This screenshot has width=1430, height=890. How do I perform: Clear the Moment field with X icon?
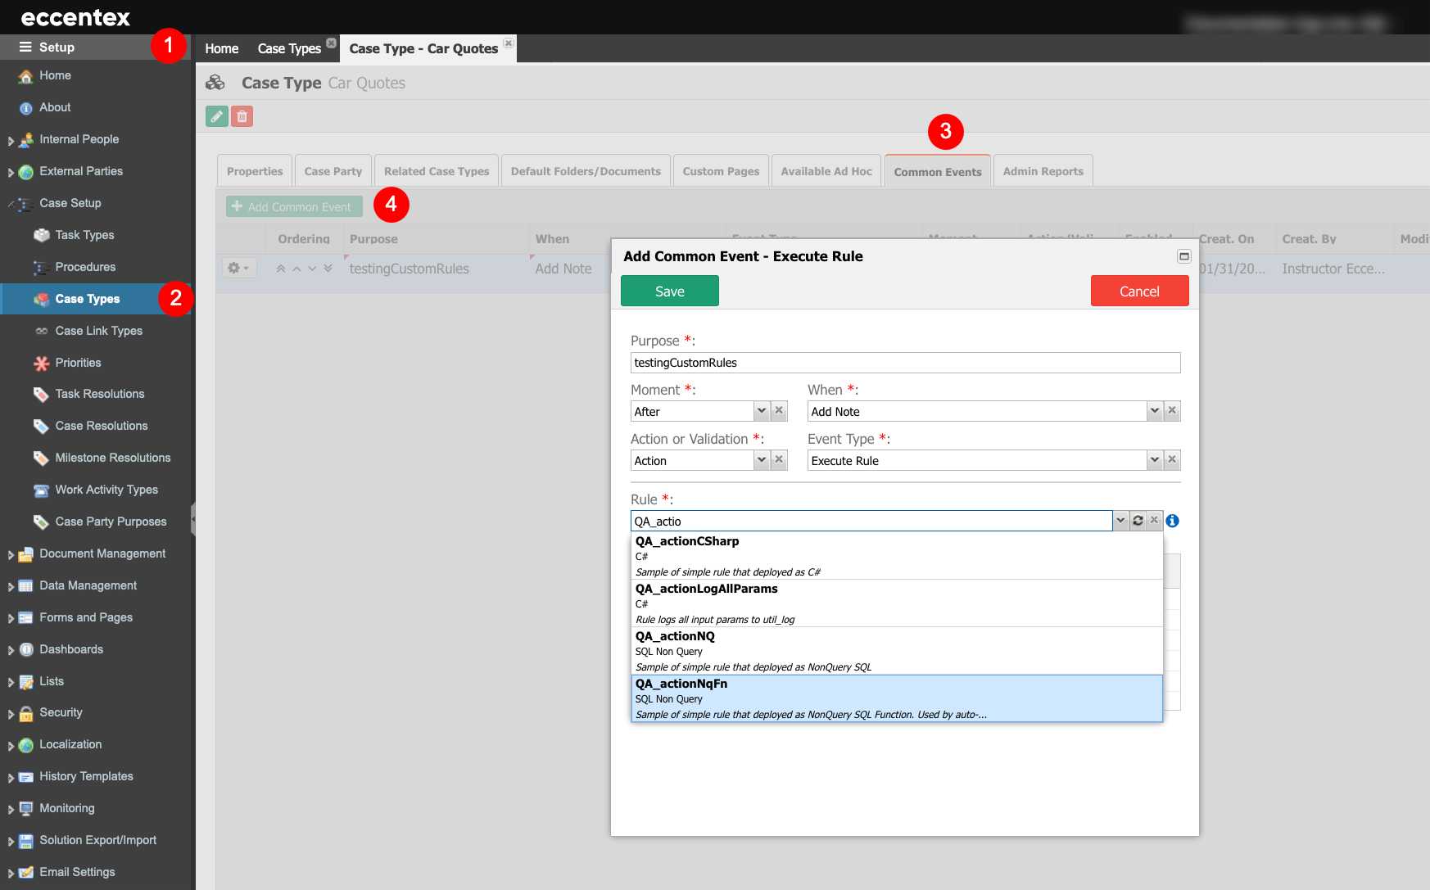click(x=779, y=411)
